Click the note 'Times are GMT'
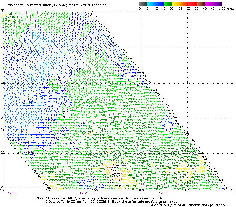The width and height of the screenshot is (236, 207). pos(61,198)
